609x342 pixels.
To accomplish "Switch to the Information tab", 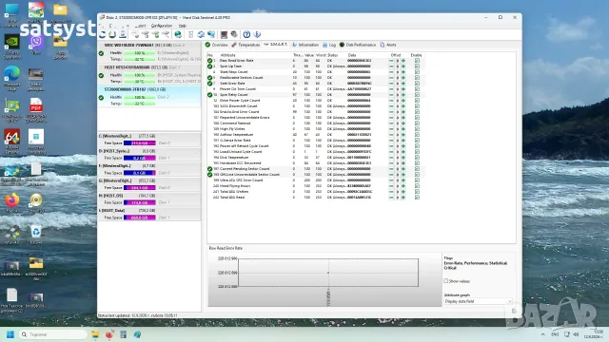I will pyautogui.click(x=305, y=45).
